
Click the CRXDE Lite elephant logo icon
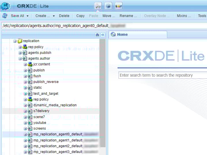6,6
